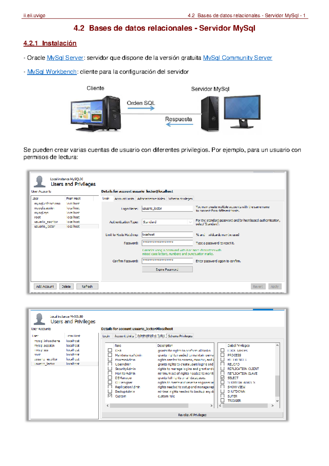Image resolution: width=329 pixels, height=466 pixels.
Task: Check the REPLICATION CLIENT privilege
Action: (x=223, y=369)
